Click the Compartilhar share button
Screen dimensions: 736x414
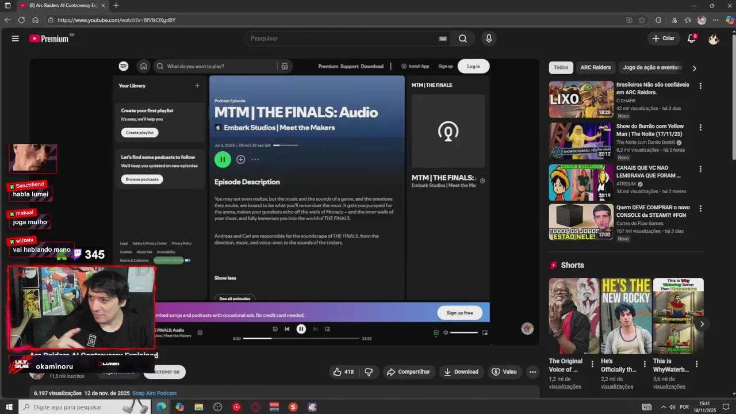tap(408, 372)
